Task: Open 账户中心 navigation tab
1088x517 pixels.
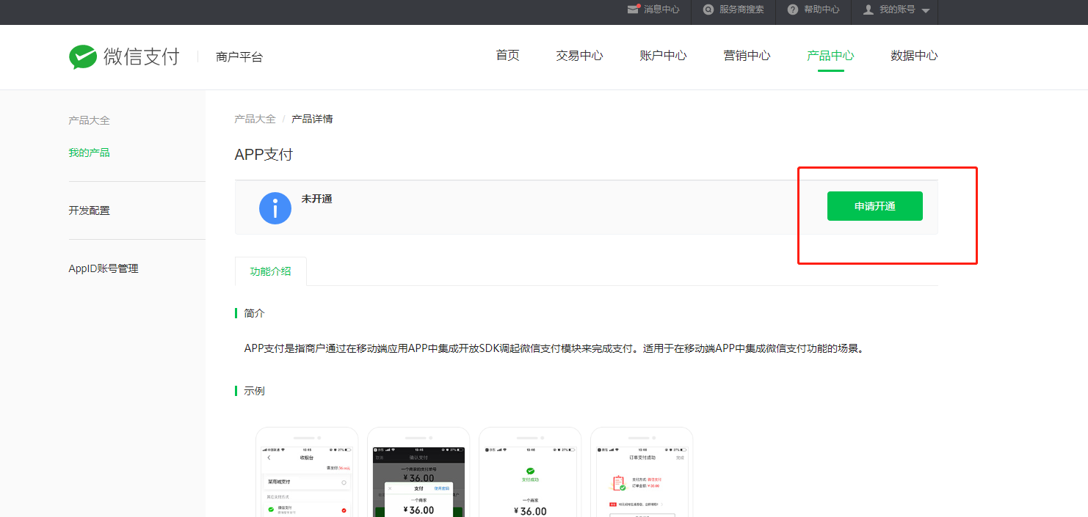Action: [663, 56]
